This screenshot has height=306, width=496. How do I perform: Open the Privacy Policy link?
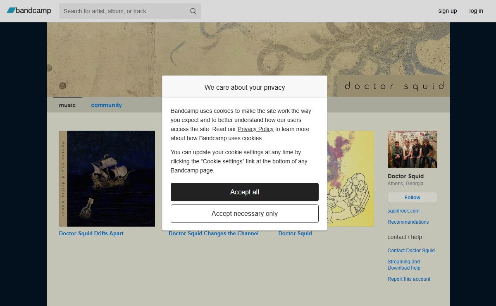pyautogui.click(x=255, y=129)
